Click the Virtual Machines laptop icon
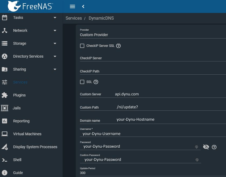Viewport: 226px width, 177px height. tap(5, 134)
